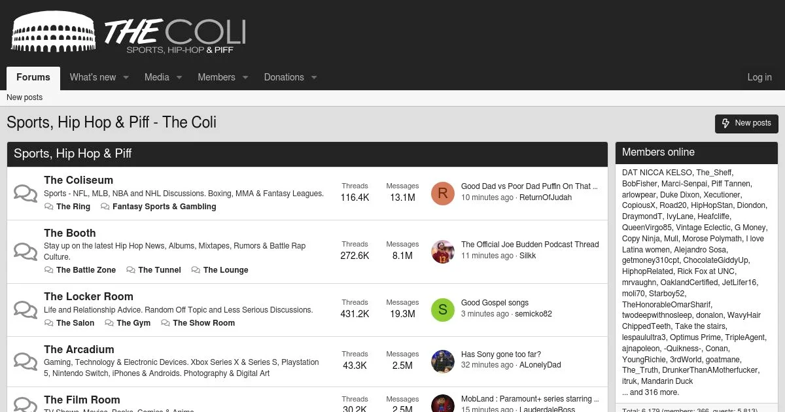
Task: Open ReturnOfJudah's orange R avatar
Action: (x=443, y=193)
